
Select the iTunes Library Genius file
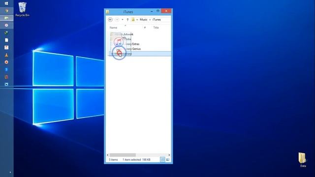[x=140, y=49]
